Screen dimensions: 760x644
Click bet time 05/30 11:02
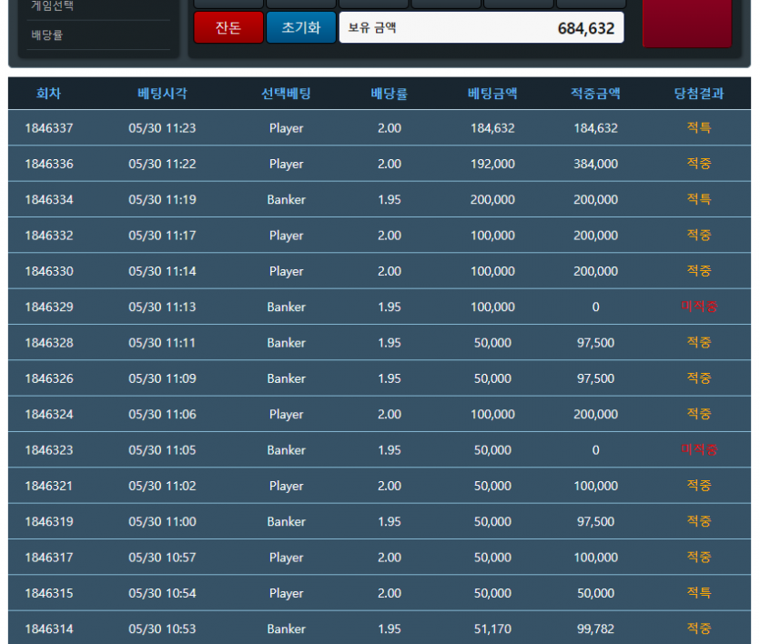[162, 486]
